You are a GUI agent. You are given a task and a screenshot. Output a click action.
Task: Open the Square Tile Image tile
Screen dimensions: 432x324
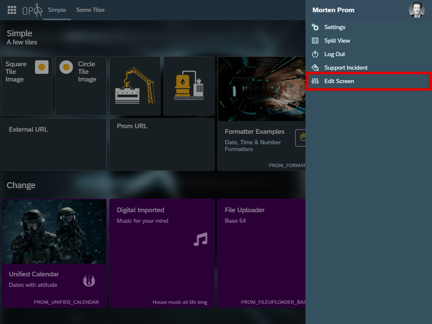(x=27, y=86)
